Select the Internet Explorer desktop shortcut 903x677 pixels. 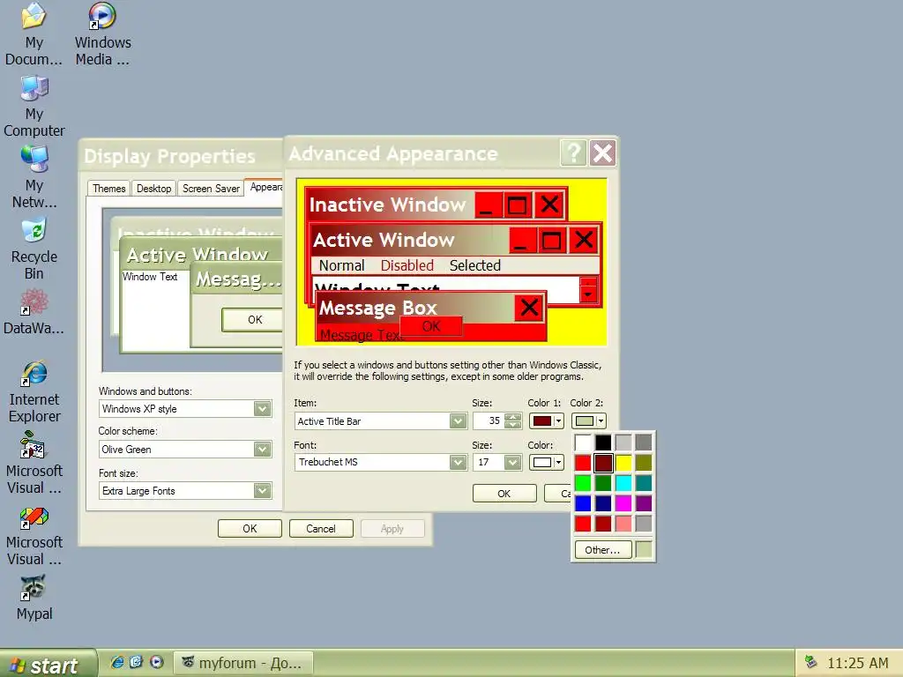point(34,391)
